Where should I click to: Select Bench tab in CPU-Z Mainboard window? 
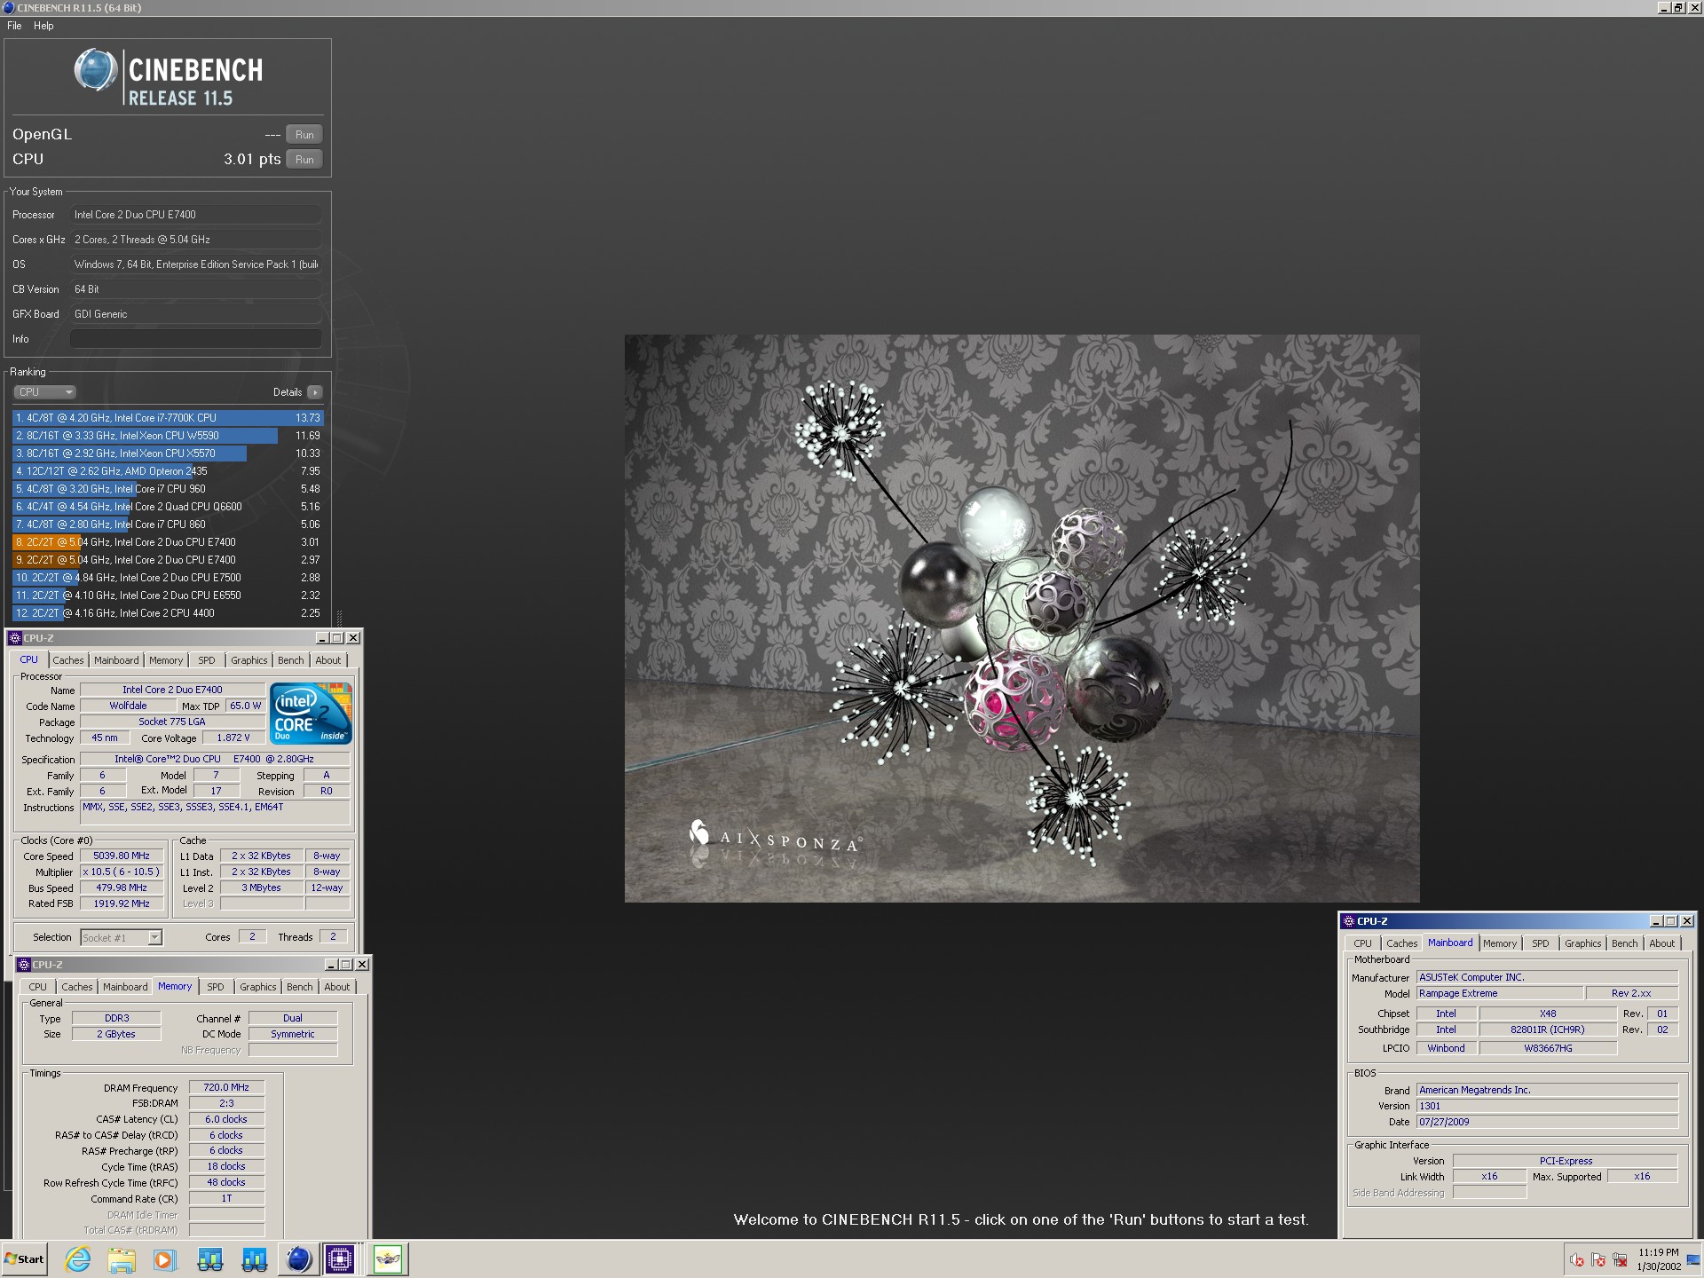pyautogui.click(x=1624, y=943)
